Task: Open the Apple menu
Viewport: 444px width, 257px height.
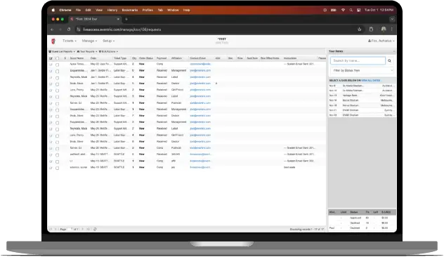Action: click(x=53, y=10)
